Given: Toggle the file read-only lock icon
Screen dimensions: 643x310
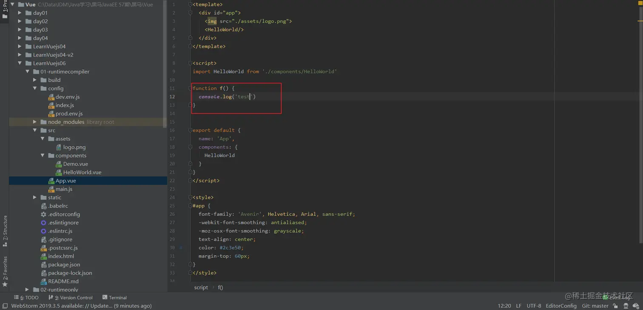Looking at the screenshot, I should coord(615,306).
